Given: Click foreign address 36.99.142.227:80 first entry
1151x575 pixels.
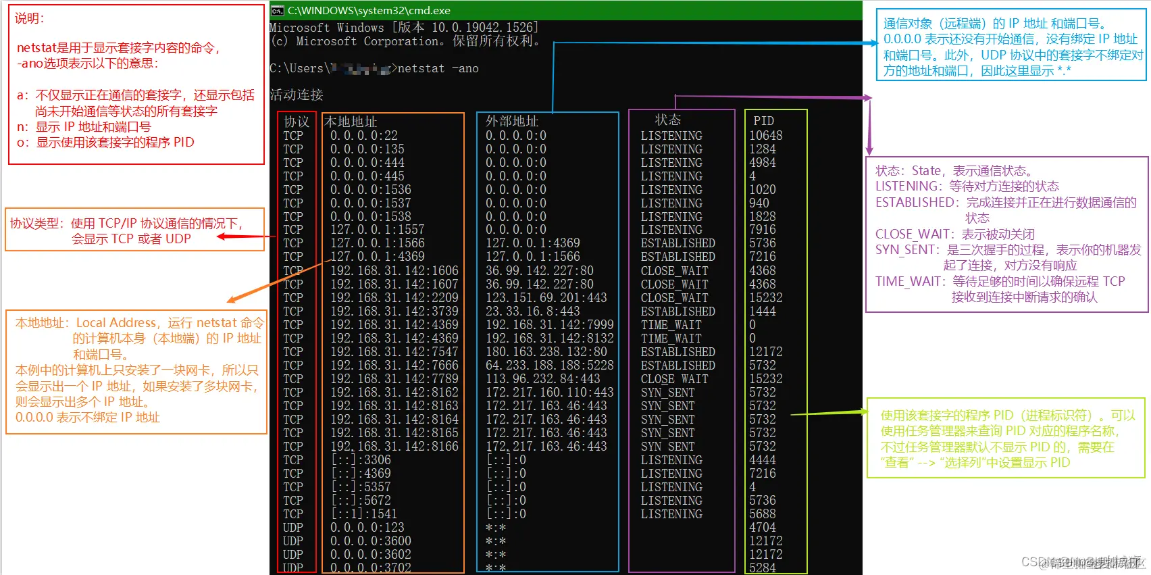Looking at the screenshot, I should point(540,270).
